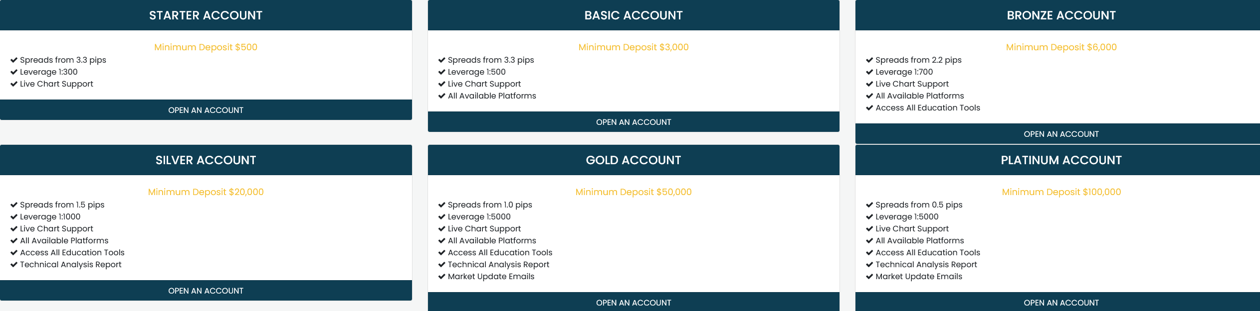Click Minimum Deposit $100,000 text
Viewport: 1260px width, 311px height.
[x=1061, y=192]
